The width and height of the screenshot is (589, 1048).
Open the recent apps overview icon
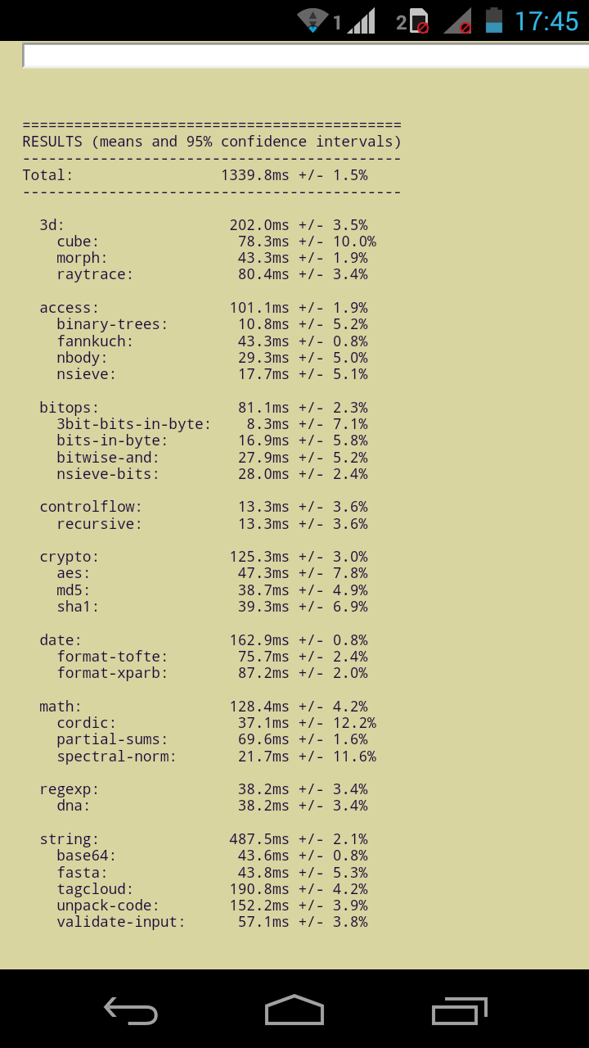[x=460, y=1010]
